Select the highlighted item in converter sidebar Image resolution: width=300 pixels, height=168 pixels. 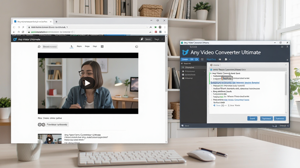pyautogui.click(x=193, y=67)
